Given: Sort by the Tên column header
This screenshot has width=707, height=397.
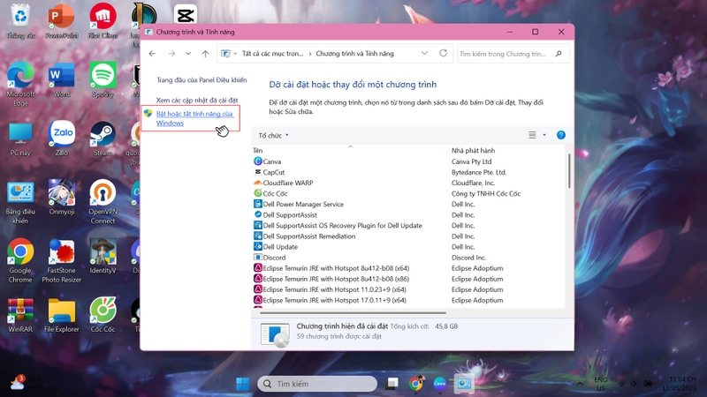Looking at the screenshot, I should pyautogui.click(x=350, y=150).
